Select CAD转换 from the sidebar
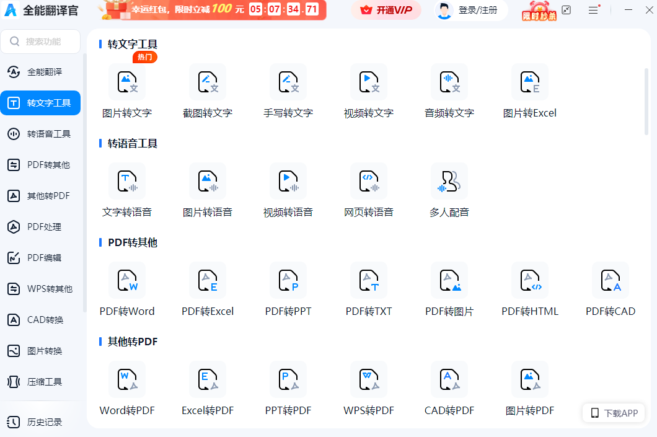This screenshot has width=657, height=437. click(x=41, y=320)
